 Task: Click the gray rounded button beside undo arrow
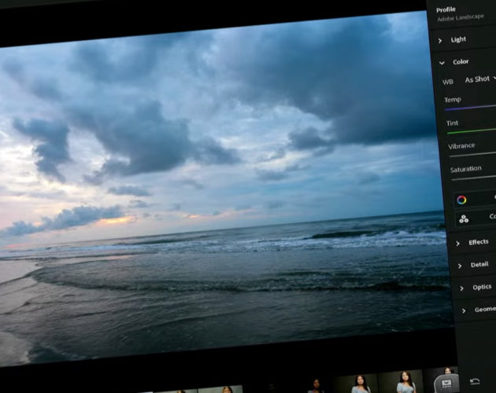pos(446,384)
